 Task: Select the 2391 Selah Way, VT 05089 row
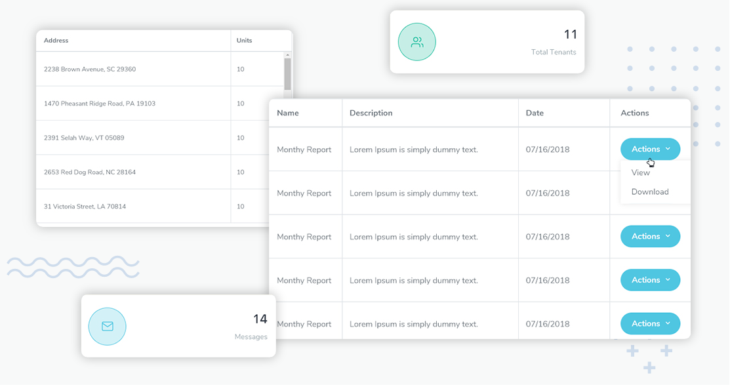pyautogui.click(x=153, y=138)
